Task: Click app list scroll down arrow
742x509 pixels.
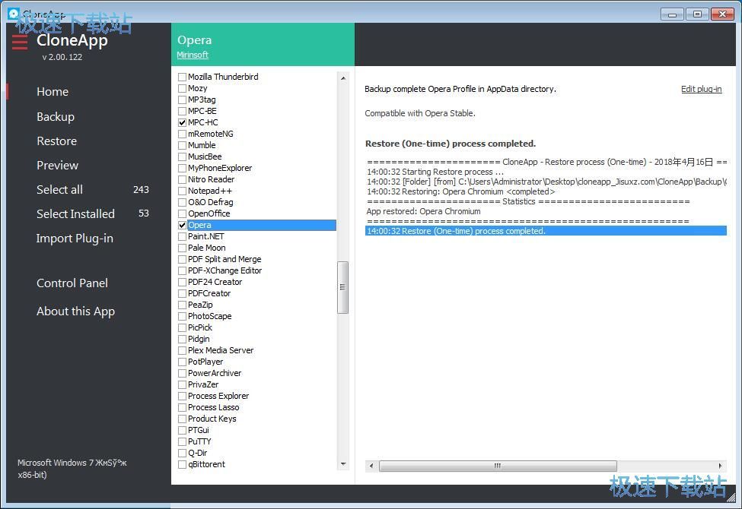Action: coord(343,464)
